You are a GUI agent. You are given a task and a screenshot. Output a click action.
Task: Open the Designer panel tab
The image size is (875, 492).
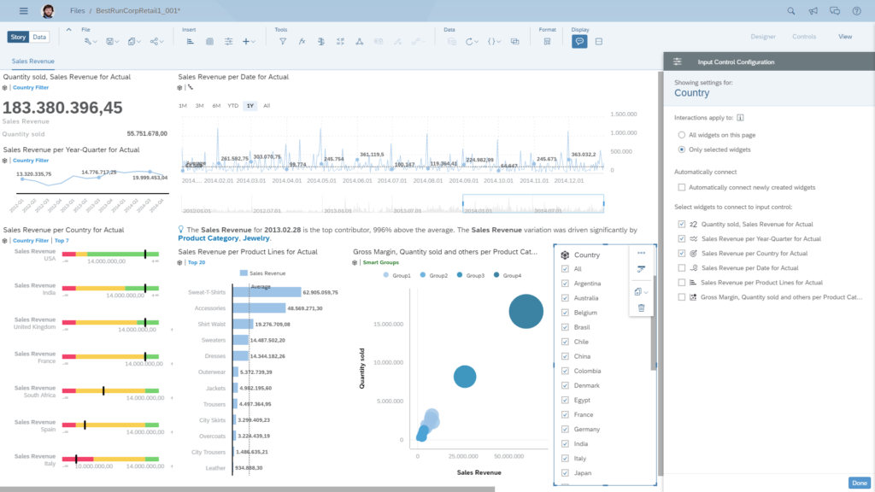tap(763, 36)
